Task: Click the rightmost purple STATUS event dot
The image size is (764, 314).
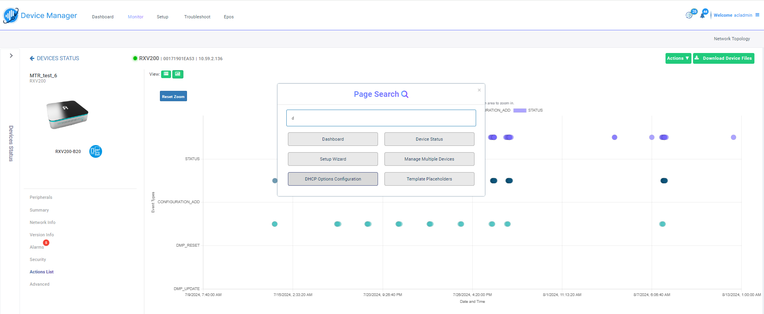Action: click(x=733, y=137)
